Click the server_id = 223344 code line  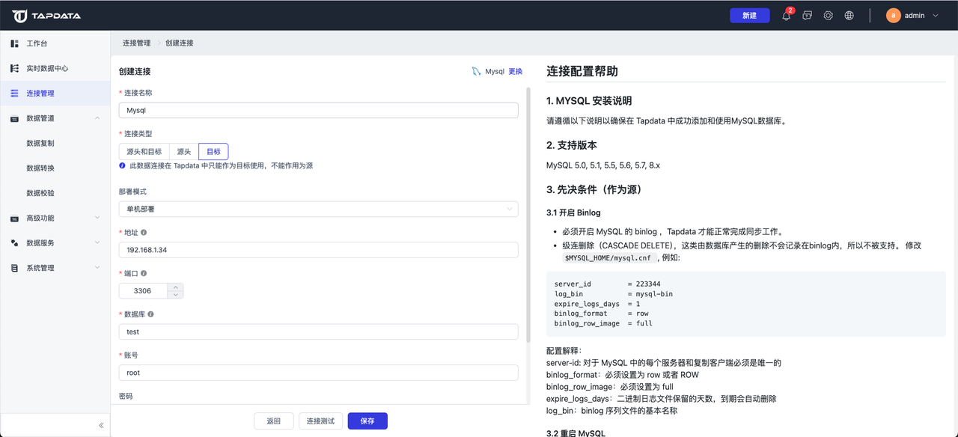pos(607,284)
